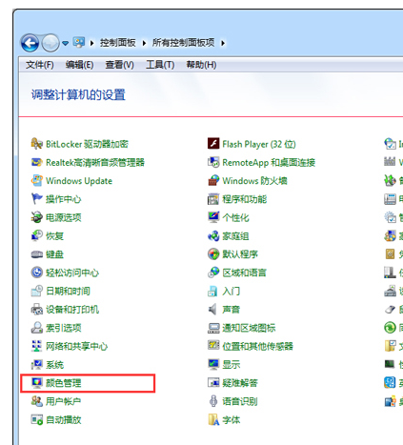Viewport: 403px width, 445px height.
Task: Open the 程序和功能 link text
Action: coord(245,199)
